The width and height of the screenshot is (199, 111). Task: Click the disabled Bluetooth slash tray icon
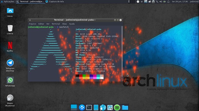pyautogui.click(x=157, y=2)
